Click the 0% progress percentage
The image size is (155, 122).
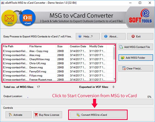pyautogui.click(x=149, y=97)
